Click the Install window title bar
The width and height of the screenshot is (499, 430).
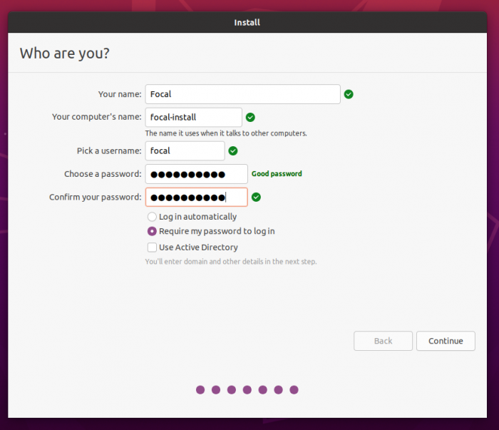(x=247, y=23)
